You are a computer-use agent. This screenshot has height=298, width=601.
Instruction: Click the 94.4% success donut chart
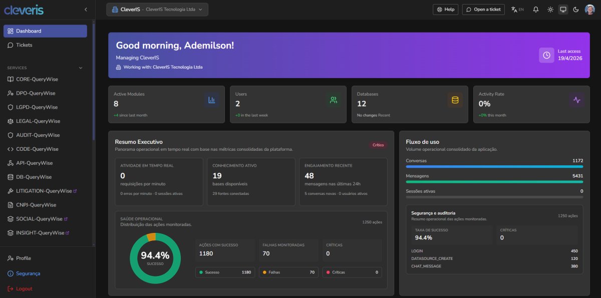coord(155,258)
